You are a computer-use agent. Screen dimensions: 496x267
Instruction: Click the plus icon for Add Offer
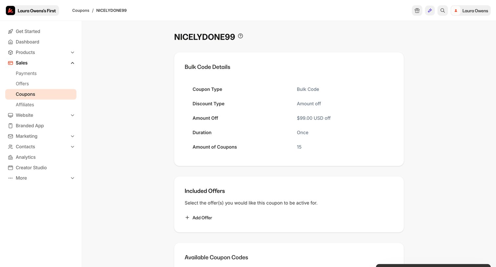187,217
